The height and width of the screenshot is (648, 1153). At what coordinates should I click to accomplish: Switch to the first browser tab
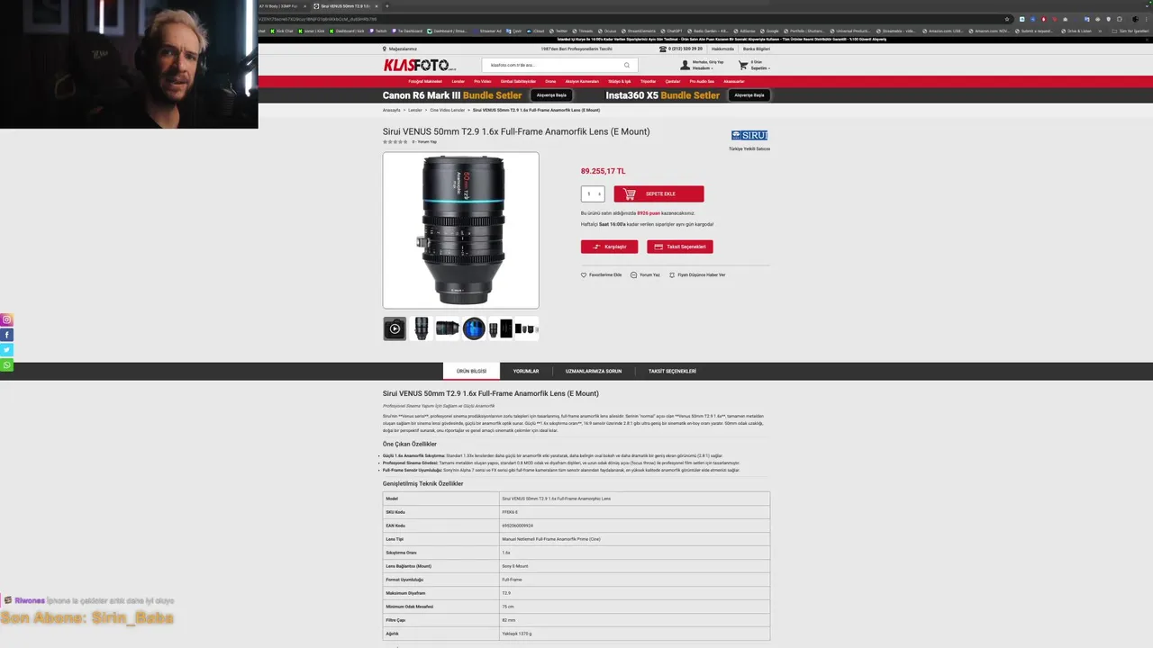click(282, 6)
